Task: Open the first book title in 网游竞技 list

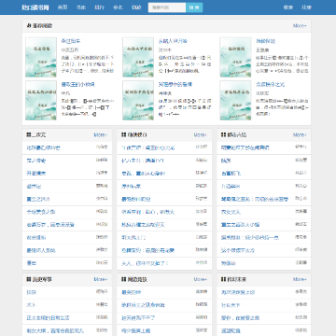Action: (x=131, y=292)
